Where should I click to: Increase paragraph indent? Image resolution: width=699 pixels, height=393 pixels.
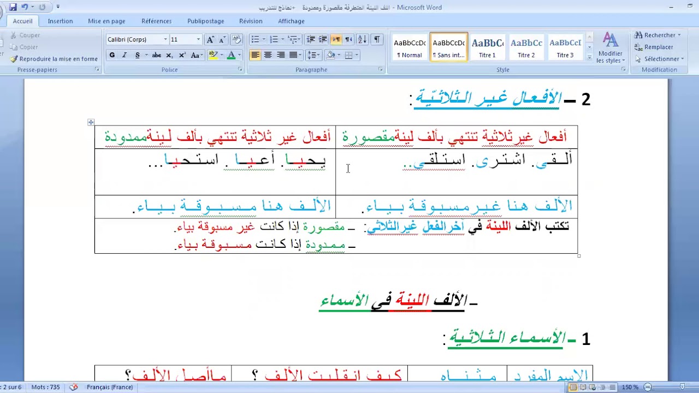(x=323, y=39)
